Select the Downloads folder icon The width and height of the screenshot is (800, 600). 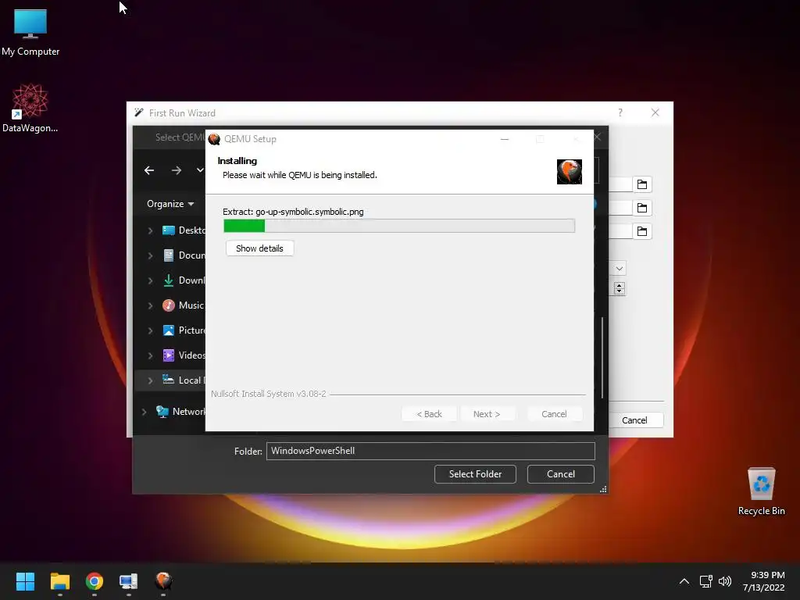click(x=169, y=280)
